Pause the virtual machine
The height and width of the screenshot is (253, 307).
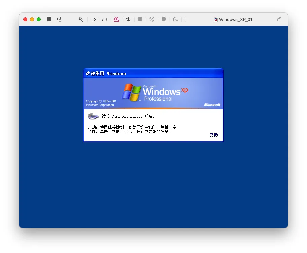[49, 19]
